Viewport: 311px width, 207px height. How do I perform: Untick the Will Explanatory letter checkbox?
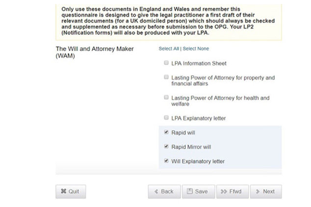click(x=166, y=161)
